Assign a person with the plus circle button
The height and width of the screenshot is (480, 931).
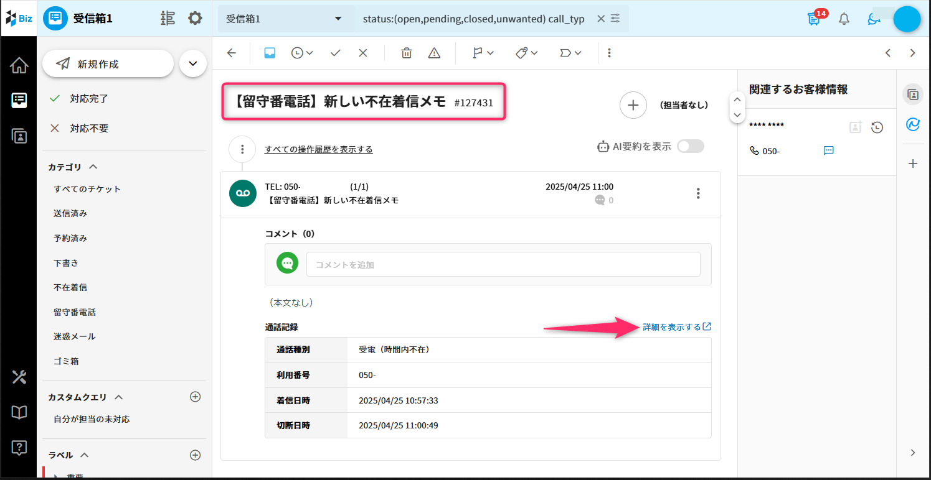(x=633, y=105)
